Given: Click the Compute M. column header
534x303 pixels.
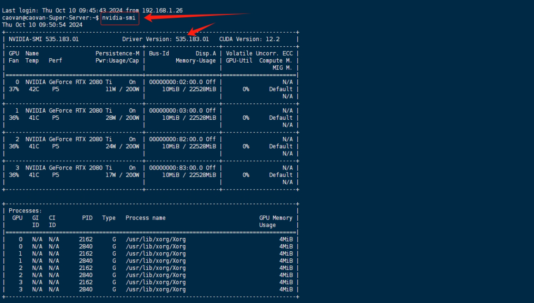Looking at the screenshot, I should (x=276, y=61).
